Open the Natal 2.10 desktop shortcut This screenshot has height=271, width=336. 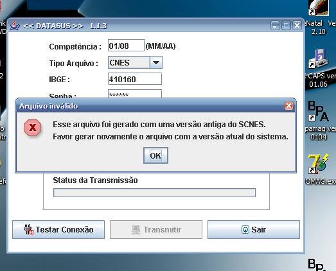click(319, 8)
